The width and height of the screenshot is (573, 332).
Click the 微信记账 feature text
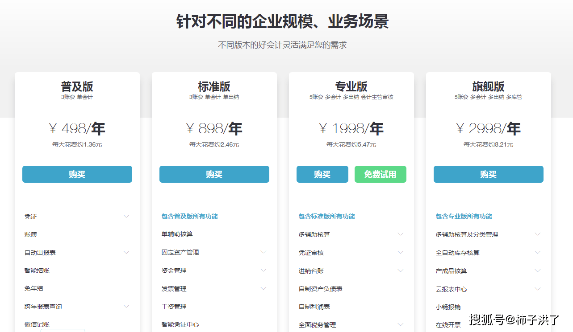coord(37,325)
